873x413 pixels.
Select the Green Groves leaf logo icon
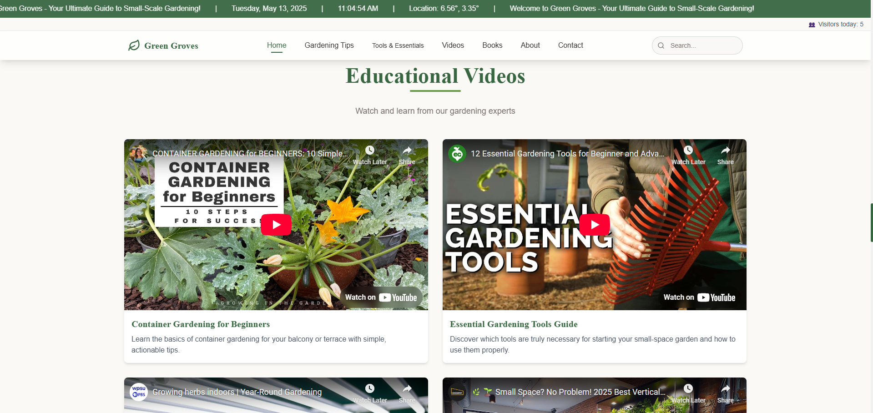[x=134, y=45]
